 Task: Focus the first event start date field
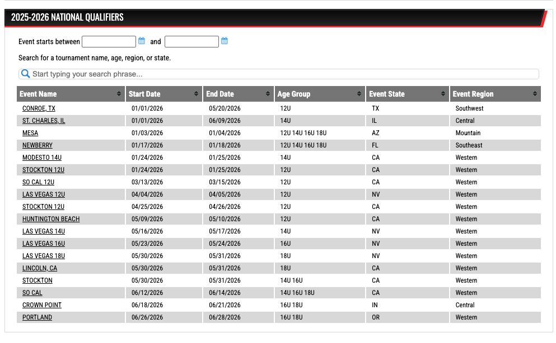109,42
